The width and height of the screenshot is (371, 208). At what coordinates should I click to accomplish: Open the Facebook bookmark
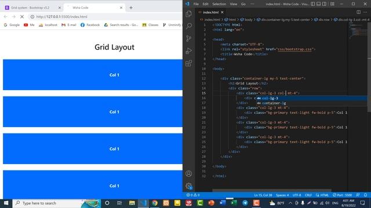(x=90, y=25)
